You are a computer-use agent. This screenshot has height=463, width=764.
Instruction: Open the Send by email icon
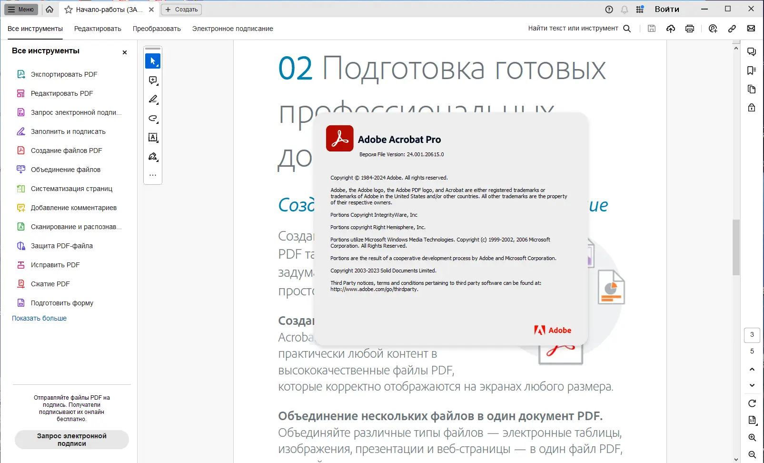click(751, 29)
